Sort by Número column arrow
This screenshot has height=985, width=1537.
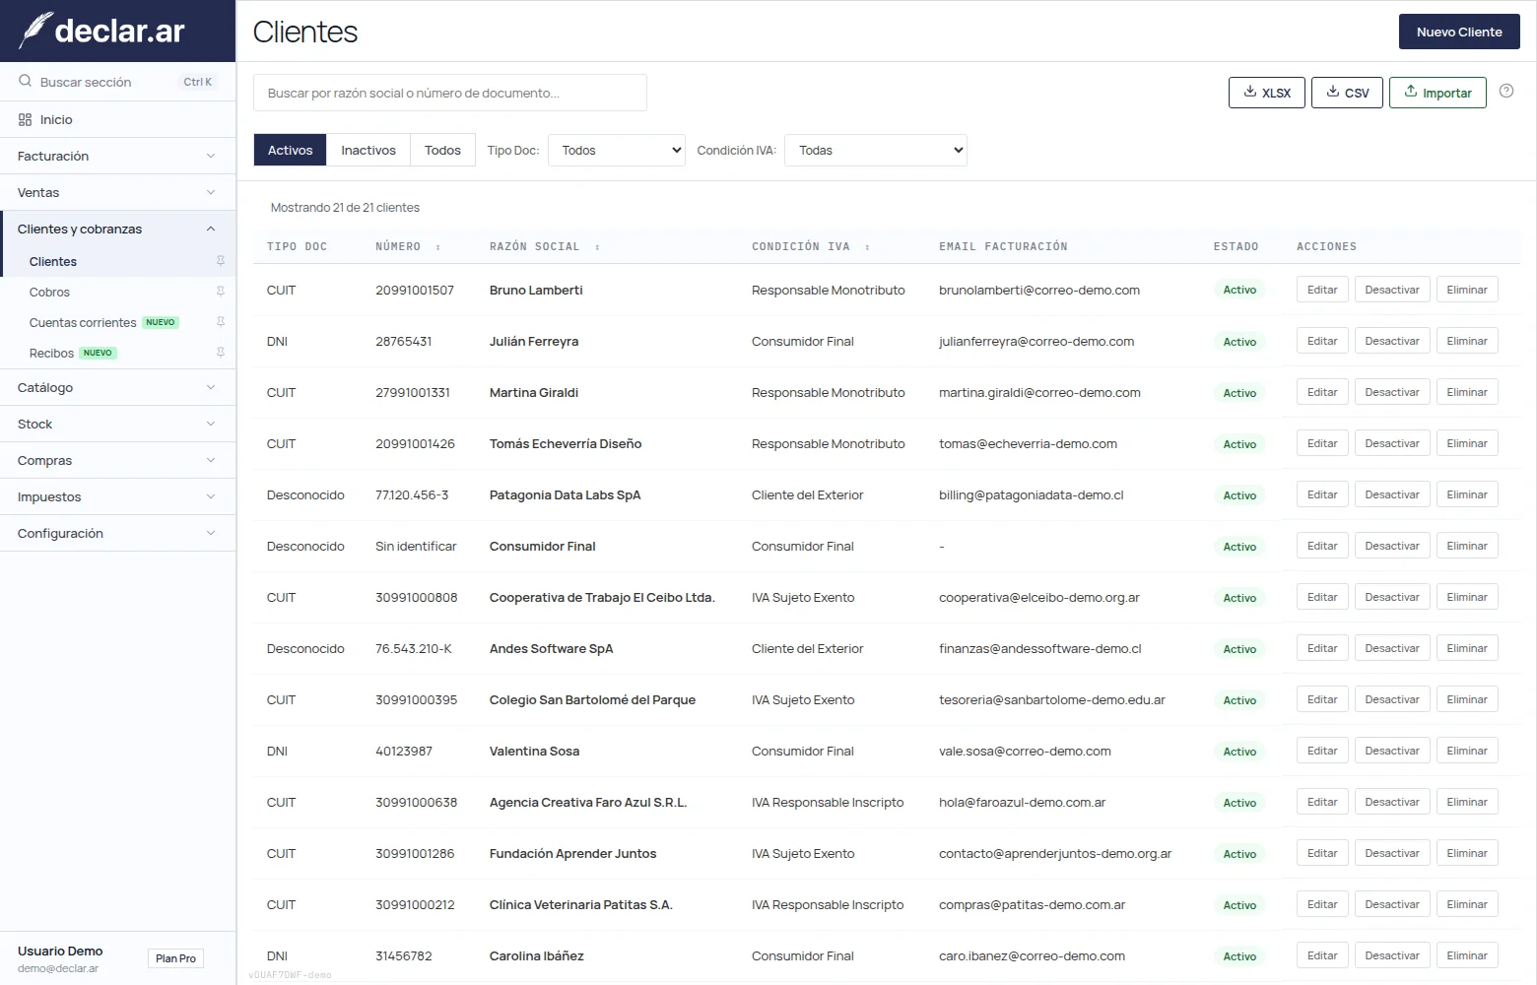438,247
